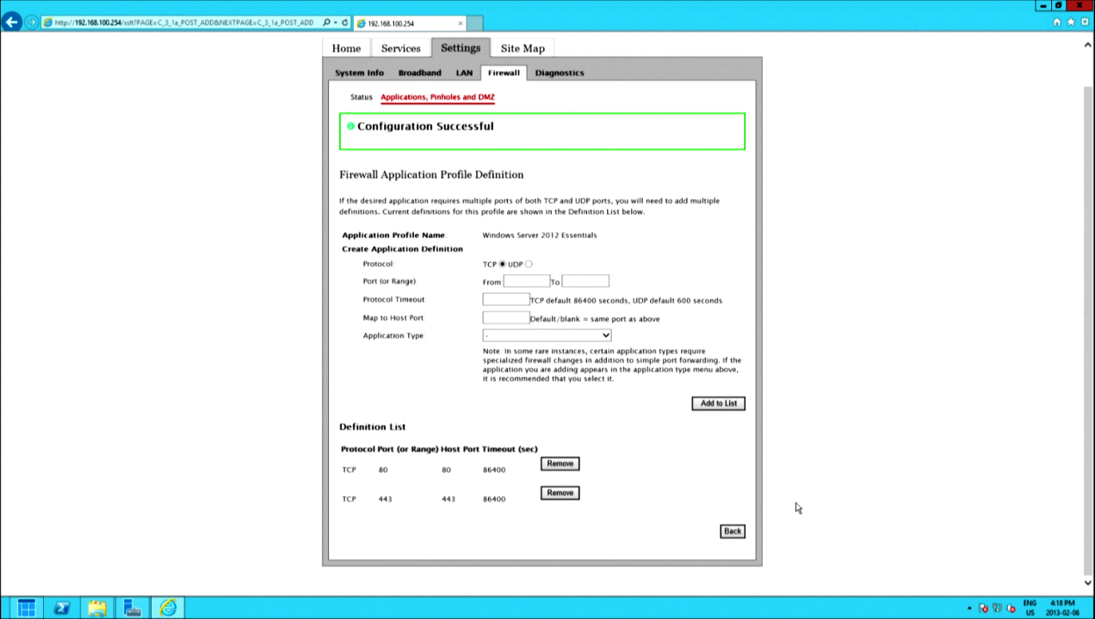The width and height of the screenshot is (1095, 619).
Task: Switch to the Diagnostics sub-tab
Action: (560, 72)
